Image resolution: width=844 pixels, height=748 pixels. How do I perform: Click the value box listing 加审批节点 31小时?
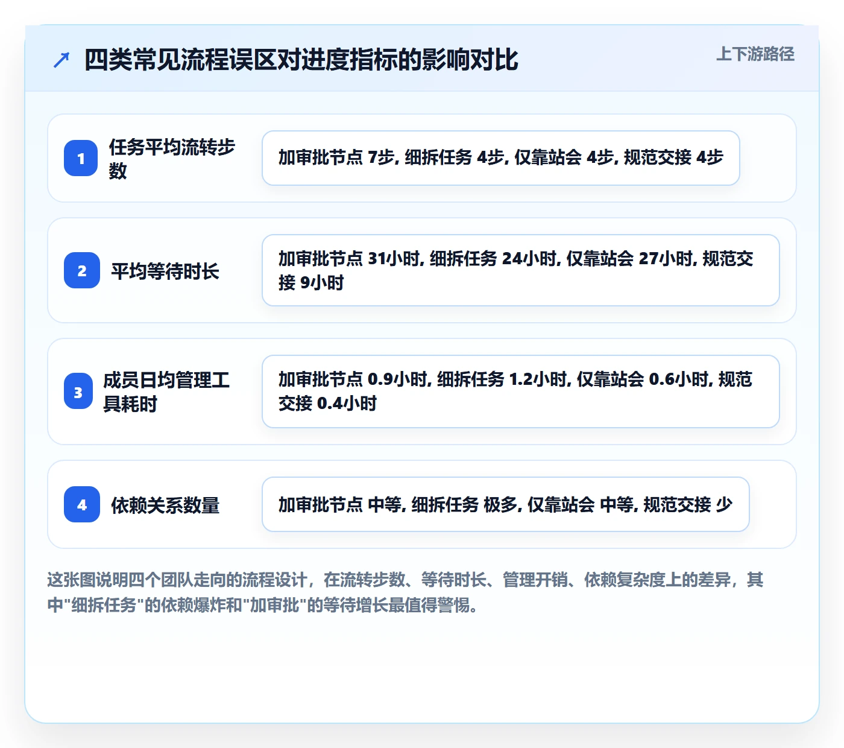tap(521, 270)
